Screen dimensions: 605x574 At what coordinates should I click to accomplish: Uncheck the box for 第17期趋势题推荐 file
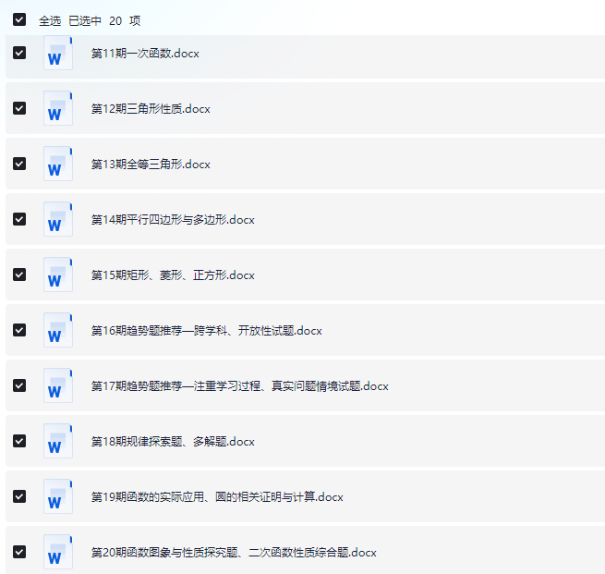pyautogui.click(x=19, y=385)
